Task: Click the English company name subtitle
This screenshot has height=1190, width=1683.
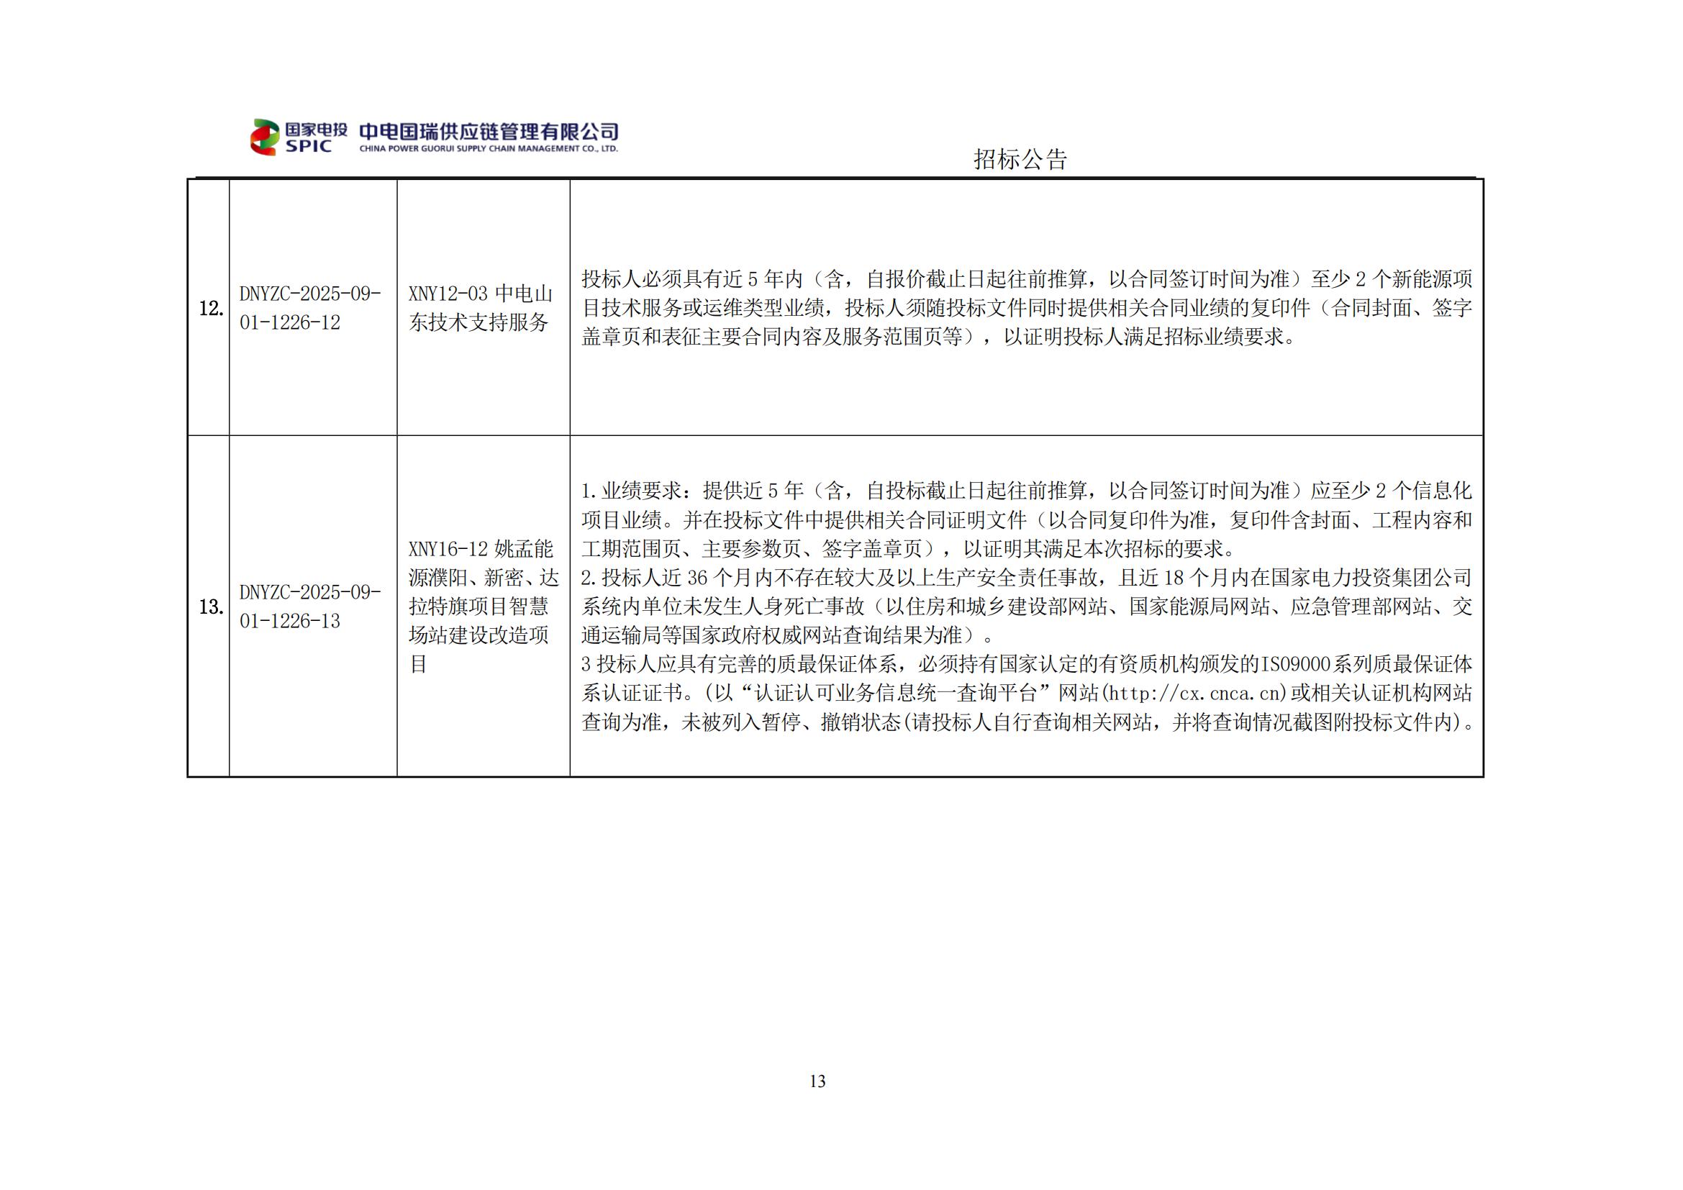Action: 488,149
